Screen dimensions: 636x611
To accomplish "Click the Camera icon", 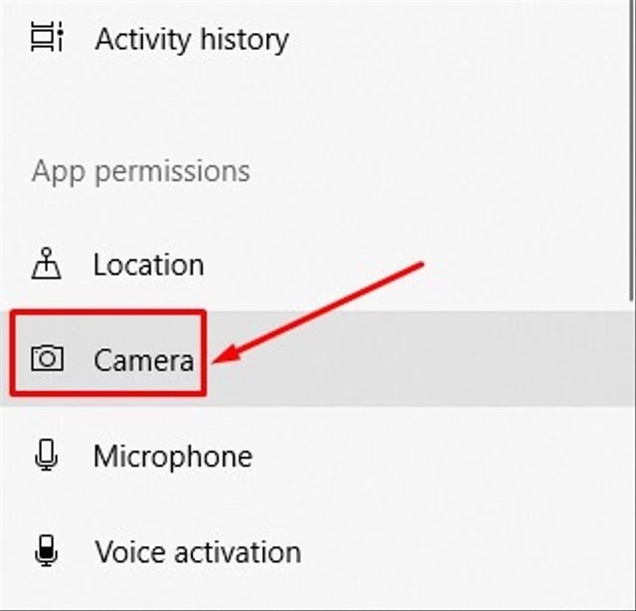I will click(47, 358).
